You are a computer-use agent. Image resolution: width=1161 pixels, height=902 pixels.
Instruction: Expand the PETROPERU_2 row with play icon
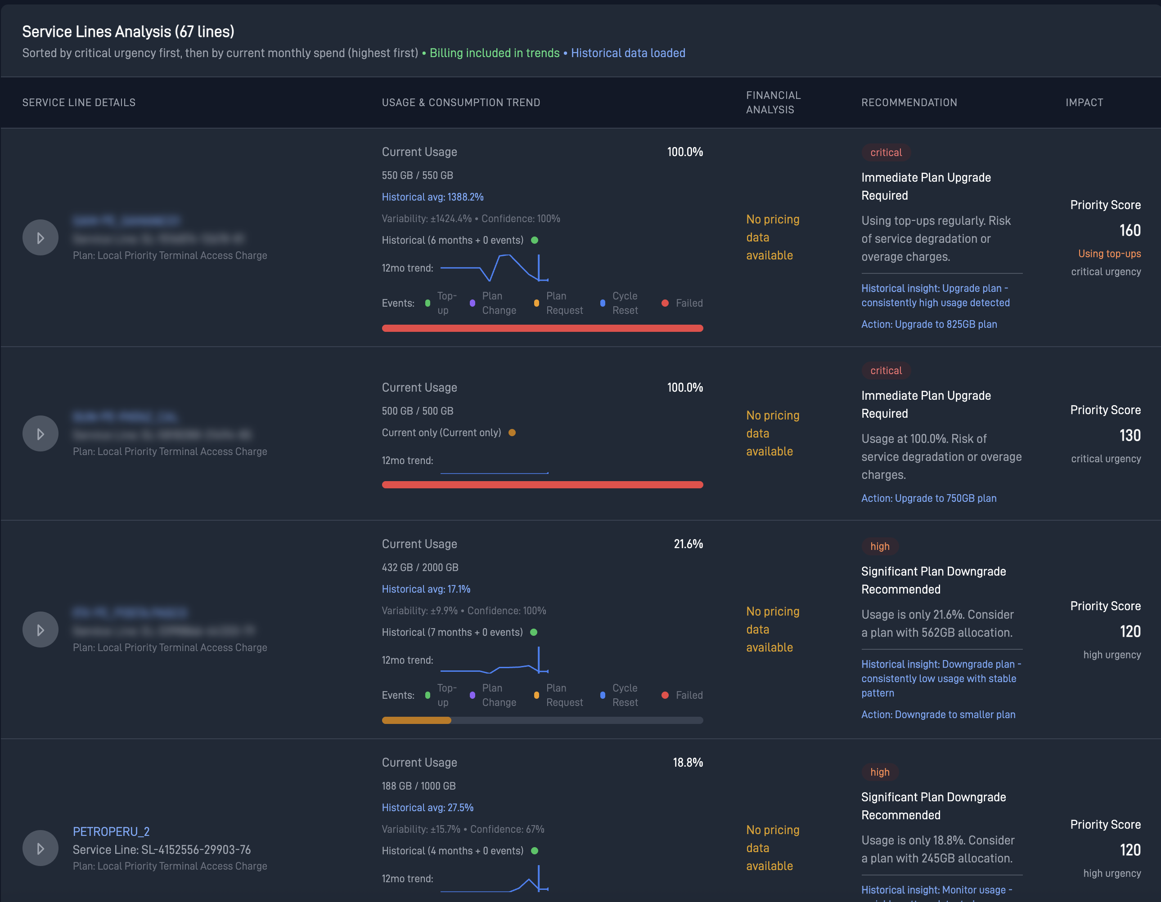tap(40, 848)
